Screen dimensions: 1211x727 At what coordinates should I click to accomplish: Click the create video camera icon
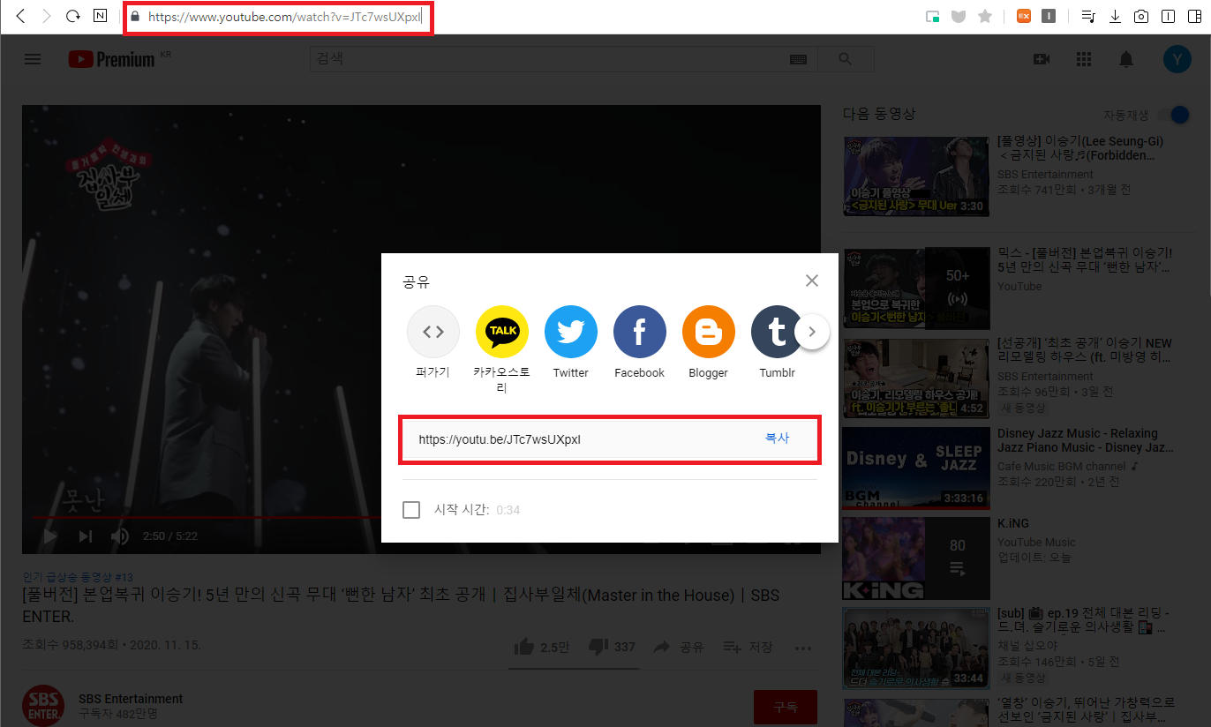pos(1042,59)
